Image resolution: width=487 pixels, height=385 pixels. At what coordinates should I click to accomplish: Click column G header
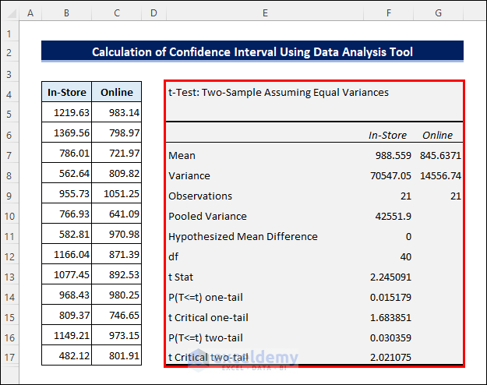[439, 13]
